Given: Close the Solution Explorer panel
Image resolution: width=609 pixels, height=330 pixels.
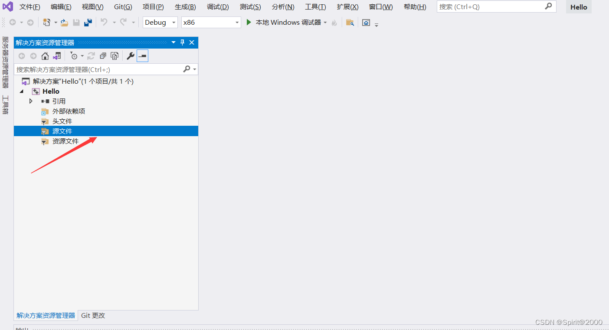Looking at the screenshot, I should click(x=192, y=42).
